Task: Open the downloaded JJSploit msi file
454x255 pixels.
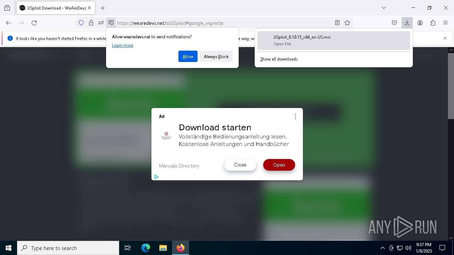Action: point(333,40)
